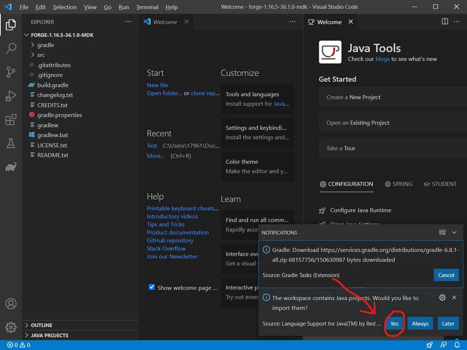Image resolution: width=467 pixels, height=350 pixels.
Task: Click the split editor icon
Action: point(445,22)
